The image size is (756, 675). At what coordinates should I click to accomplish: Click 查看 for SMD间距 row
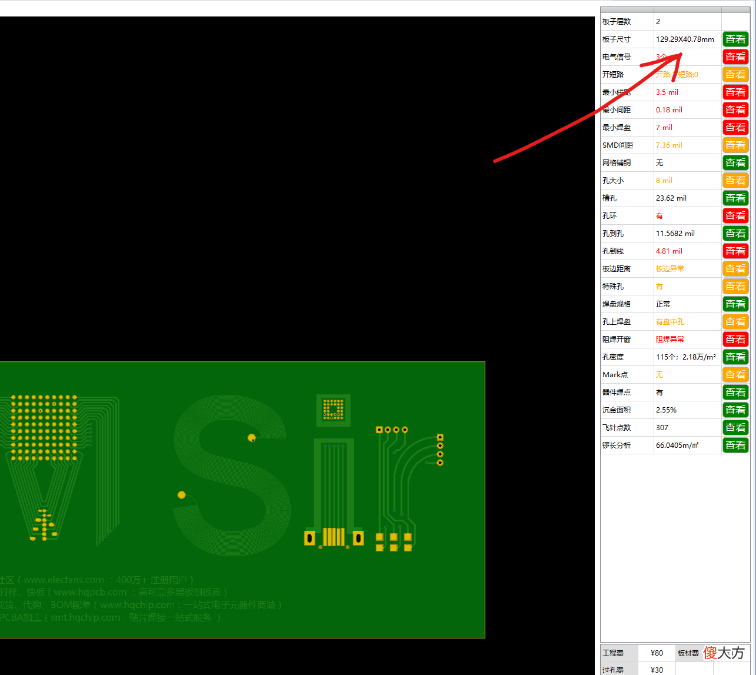[x=735, y=145]
